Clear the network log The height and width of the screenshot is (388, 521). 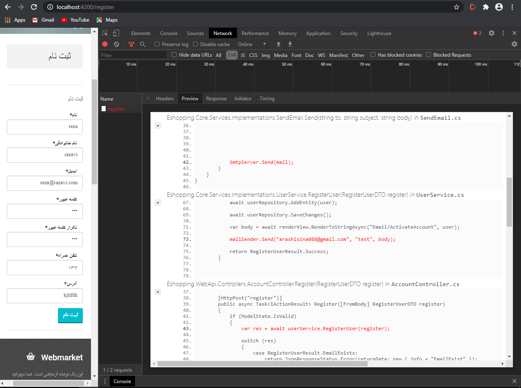[x=117, y=44]
